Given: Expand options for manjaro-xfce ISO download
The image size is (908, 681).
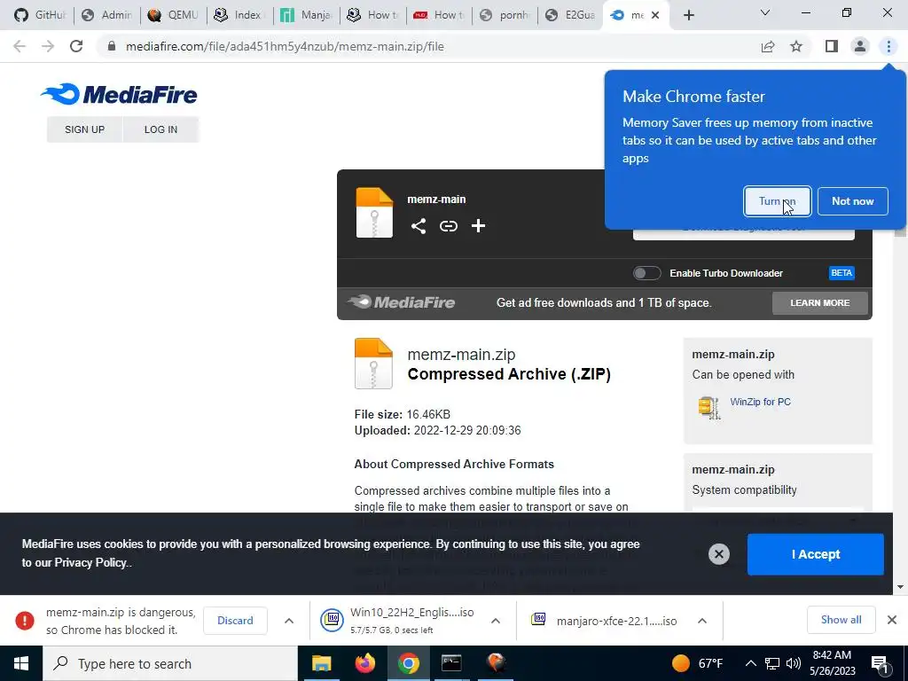Looking at the screenshot, I should (702, 621).
